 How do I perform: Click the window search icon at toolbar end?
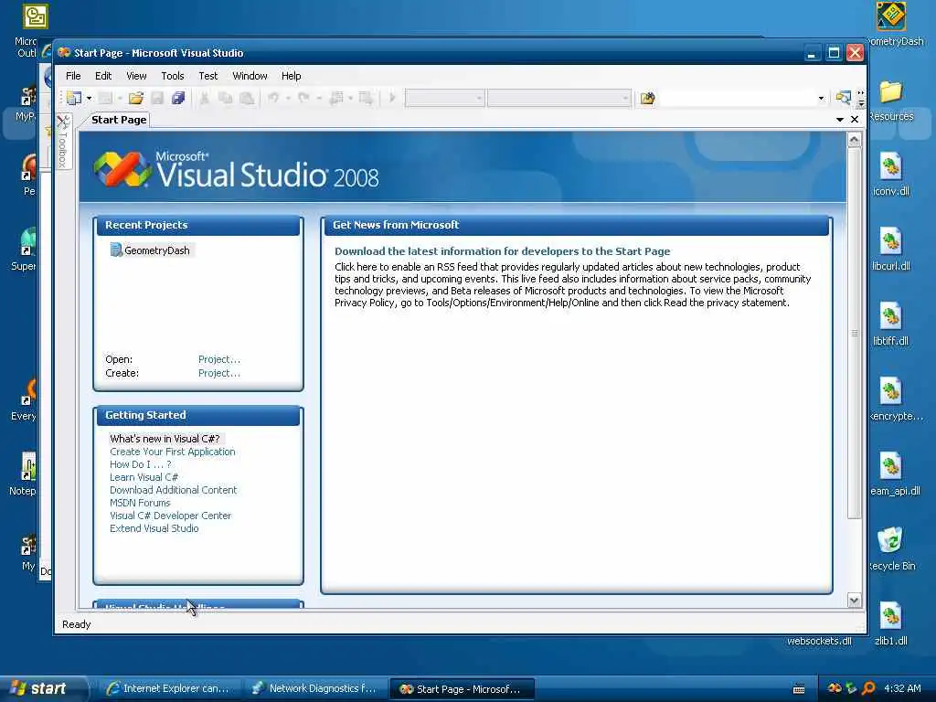point(843,98)
